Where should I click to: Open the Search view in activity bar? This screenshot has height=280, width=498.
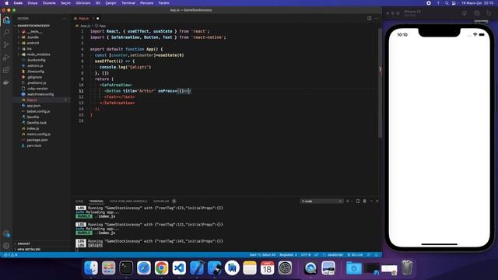click(6, 32)
